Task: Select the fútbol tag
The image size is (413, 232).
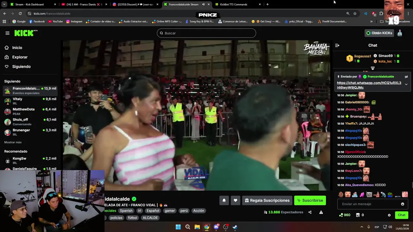Action: 132,218
